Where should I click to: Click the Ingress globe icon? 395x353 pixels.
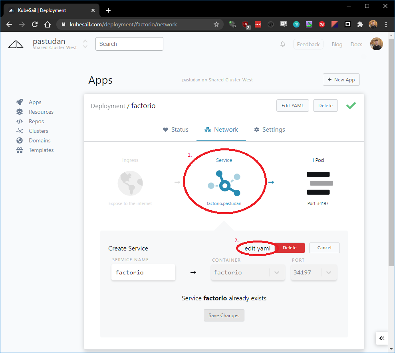click(x=130, y=183)
